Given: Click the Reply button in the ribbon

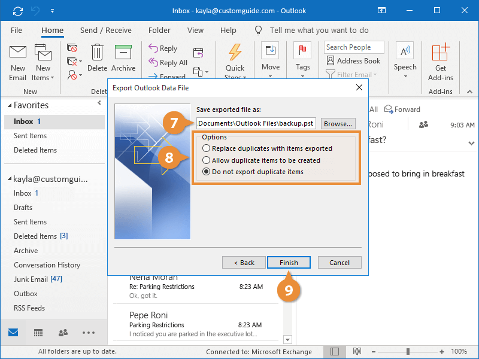Looking at the screenshot, I should pyautogui.click(x=163, y=48).
